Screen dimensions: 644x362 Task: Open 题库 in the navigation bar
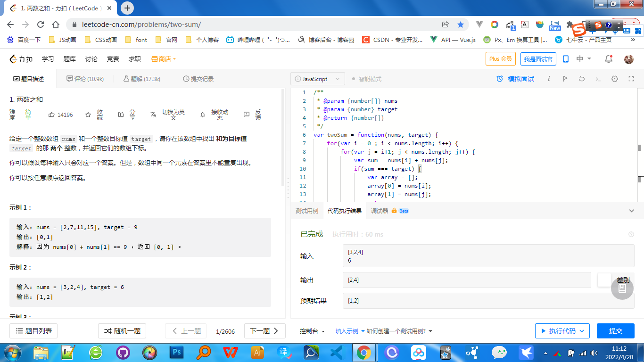(x=70, y=59)
